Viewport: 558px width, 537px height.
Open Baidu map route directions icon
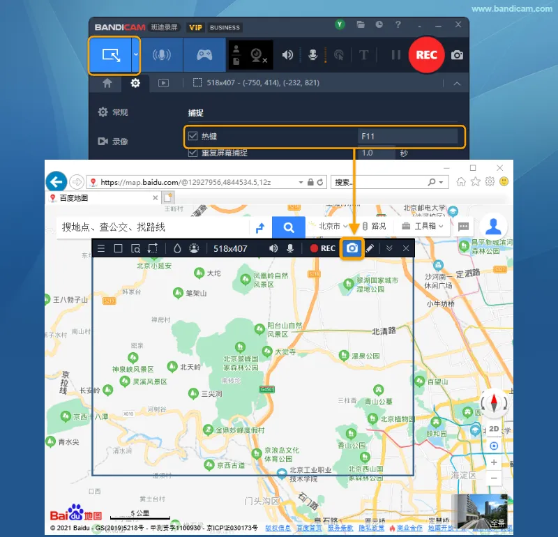(260, 227)
